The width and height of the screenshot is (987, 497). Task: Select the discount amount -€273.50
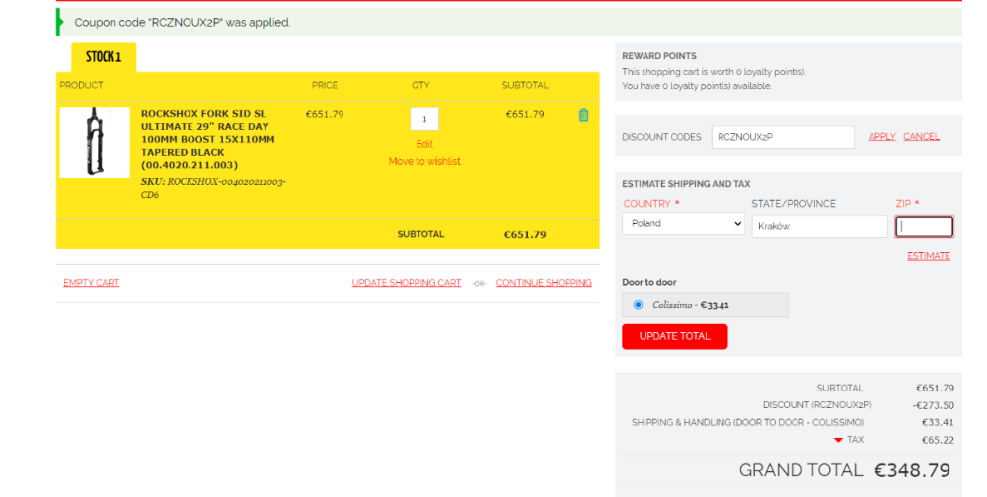(x=934, y=405)
